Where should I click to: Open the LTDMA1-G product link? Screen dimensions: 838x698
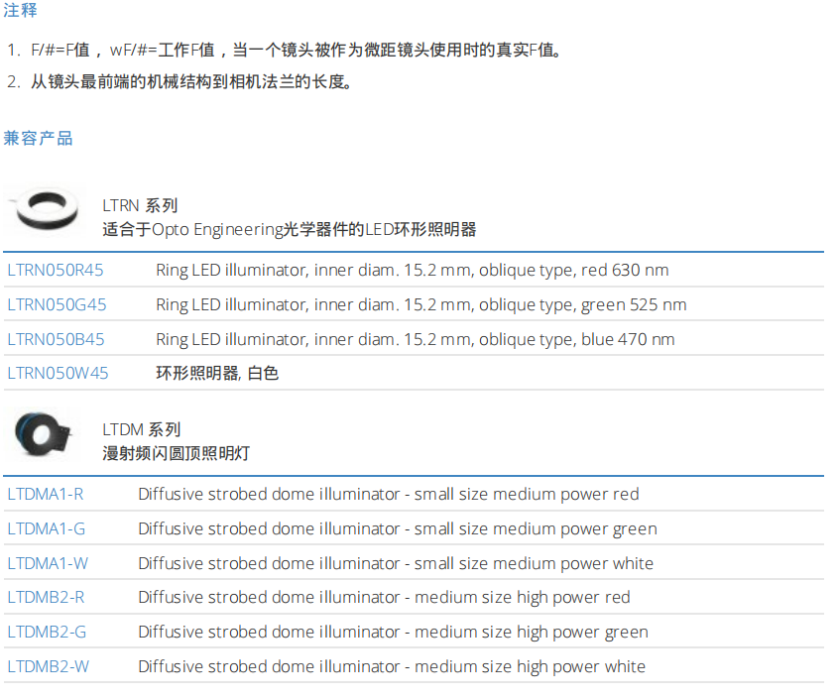click(47, 528)
